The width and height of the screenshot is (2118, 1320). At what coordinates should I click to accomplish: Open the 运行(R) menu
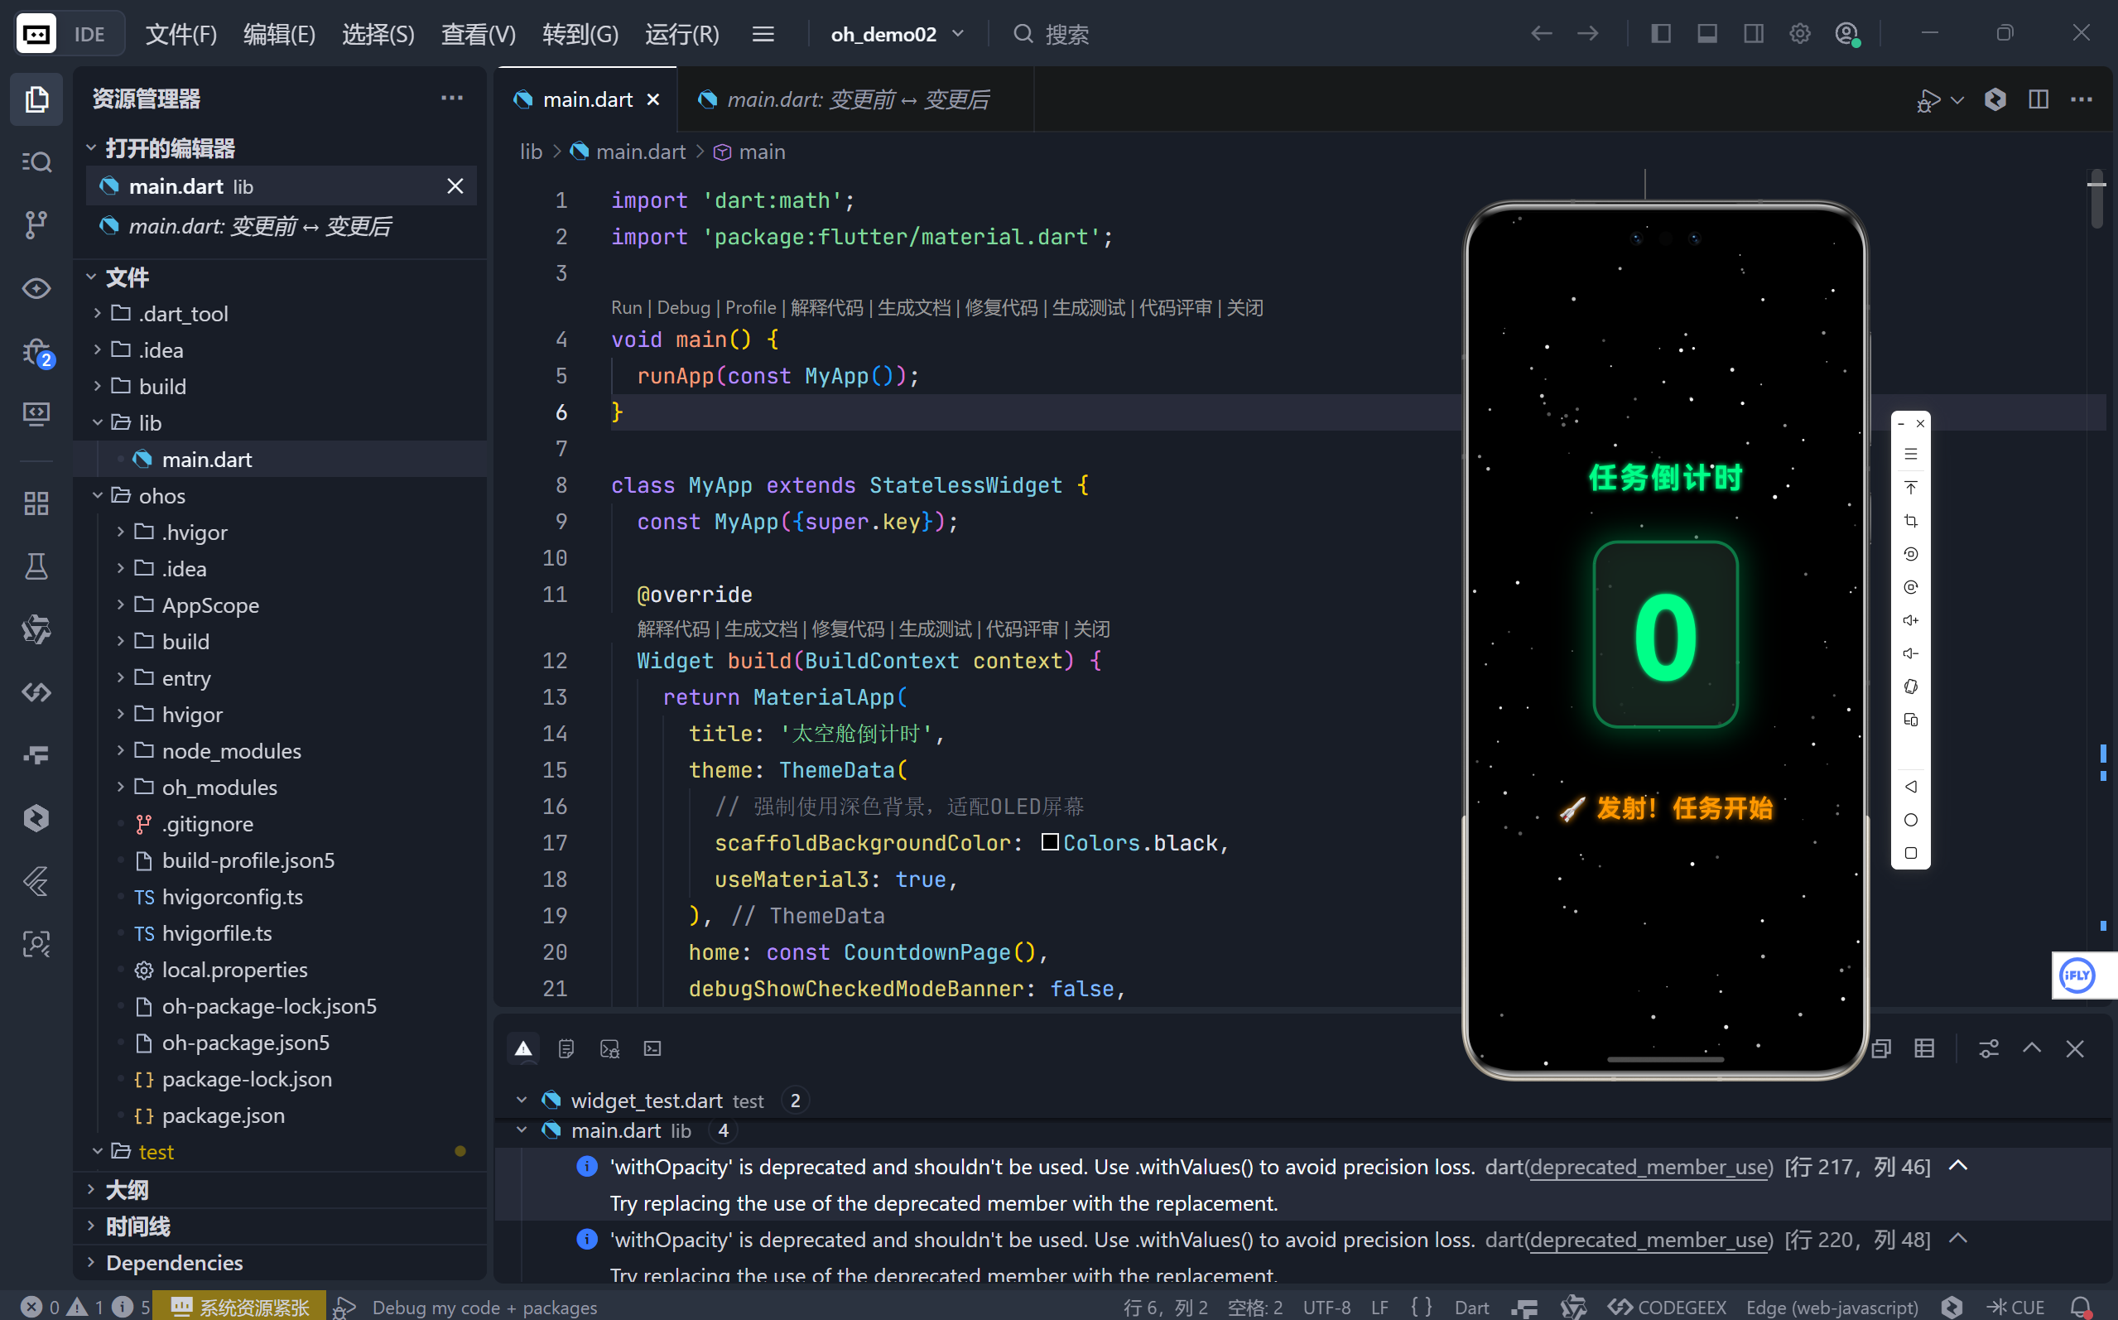pyautogui.click(x=681, y=34)
